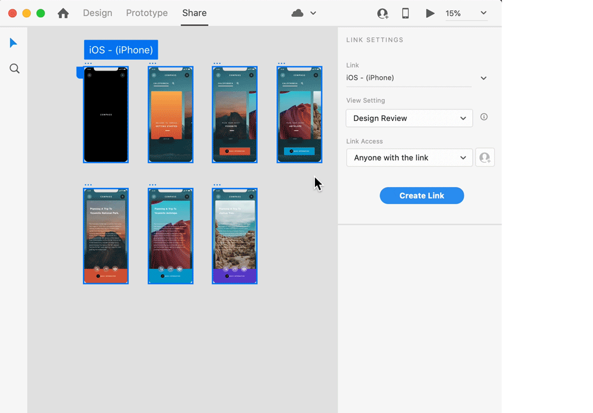
Task: Expand the cloud status chevron
Action: point(313,13)
